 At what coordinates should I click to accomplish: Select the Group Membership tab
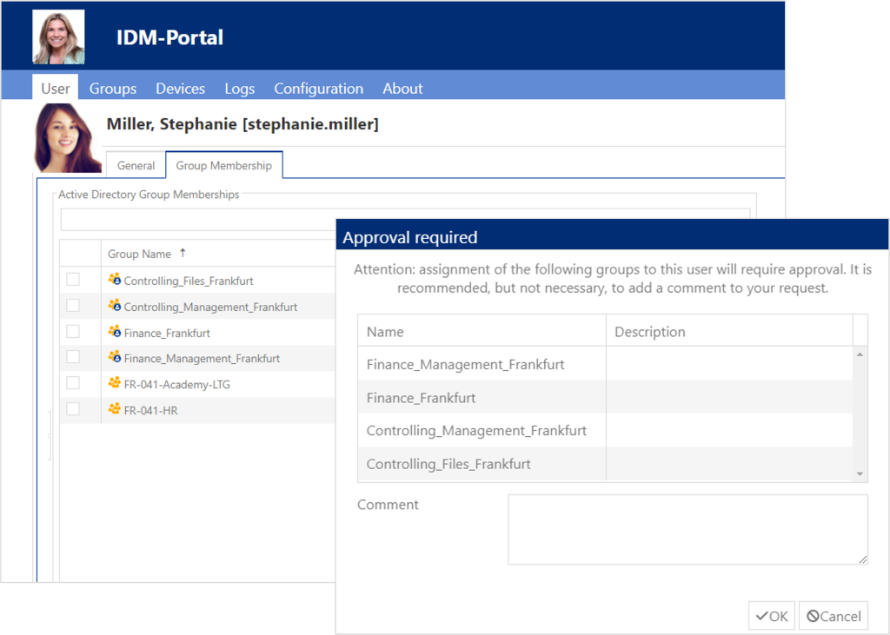[x=223, y=165]
